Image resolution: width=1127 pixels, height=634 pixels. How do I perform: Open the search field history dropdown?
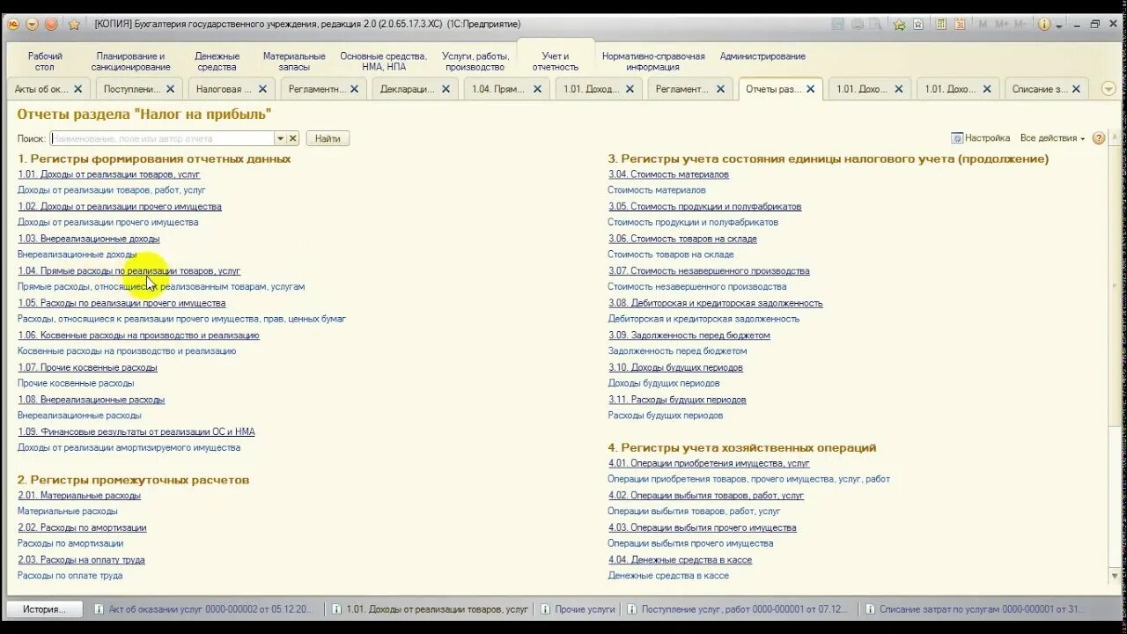(x=280, y=138)
